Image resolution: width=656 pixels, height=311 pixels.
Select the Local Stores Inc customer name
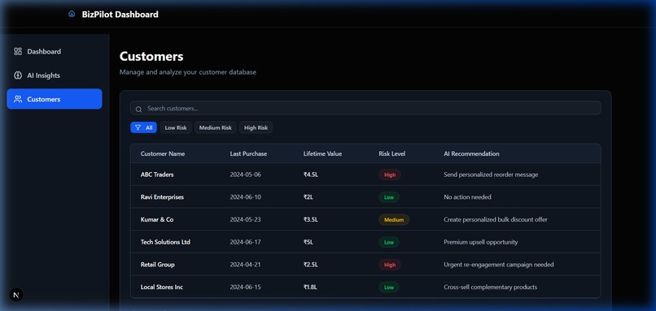pos(161,287)
